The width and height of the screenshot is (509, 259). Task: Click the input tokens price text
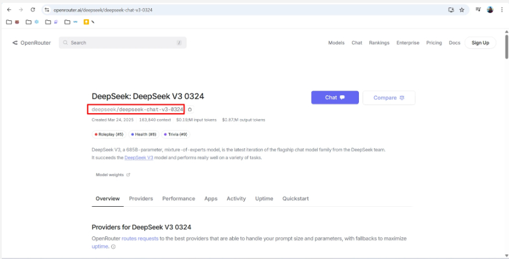197,120
